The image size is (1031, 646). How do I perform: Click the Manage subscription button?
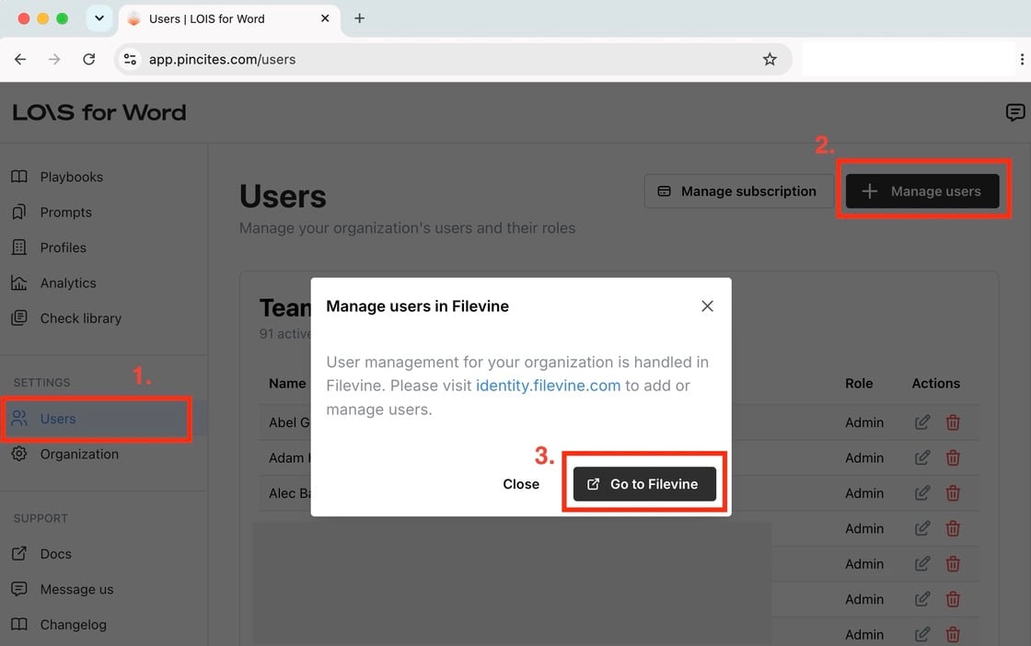[739, 191]
